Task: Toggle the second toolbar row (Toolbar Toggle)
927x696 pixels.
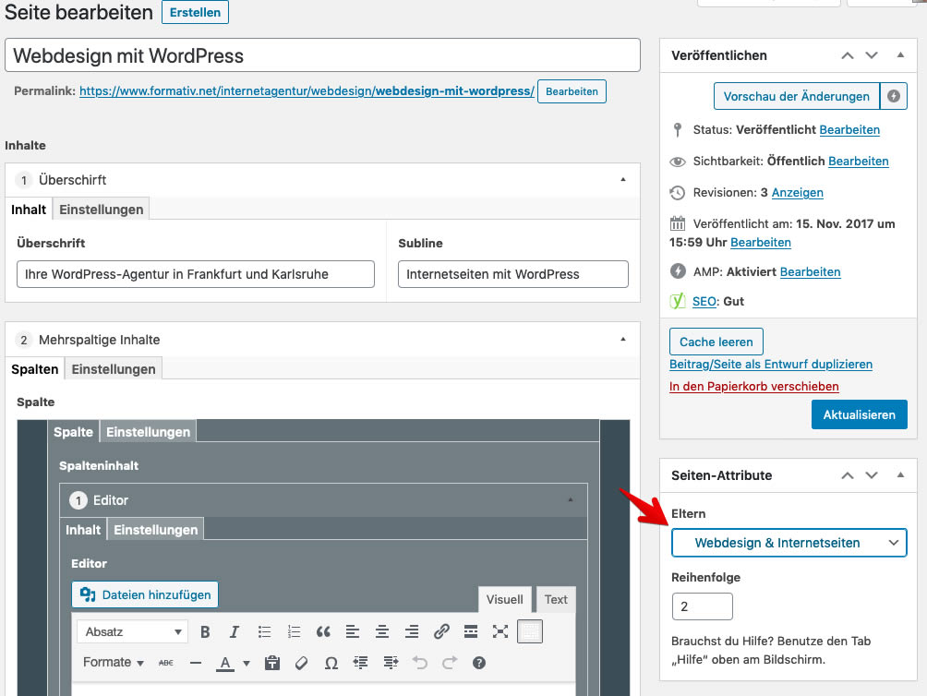Action: pos(528,631)
